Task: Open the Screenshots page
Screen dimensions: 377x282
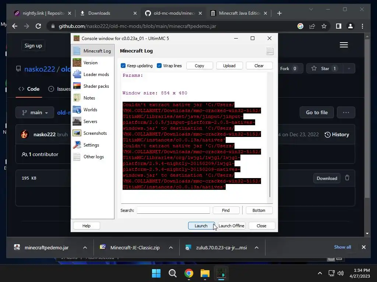Action: point(92,133)
